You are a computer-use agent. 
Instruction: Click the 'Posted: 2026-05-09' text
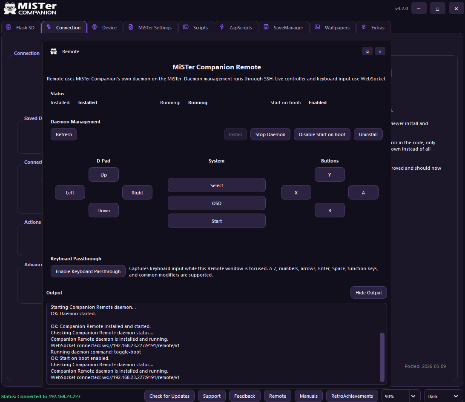click(425, 366)
